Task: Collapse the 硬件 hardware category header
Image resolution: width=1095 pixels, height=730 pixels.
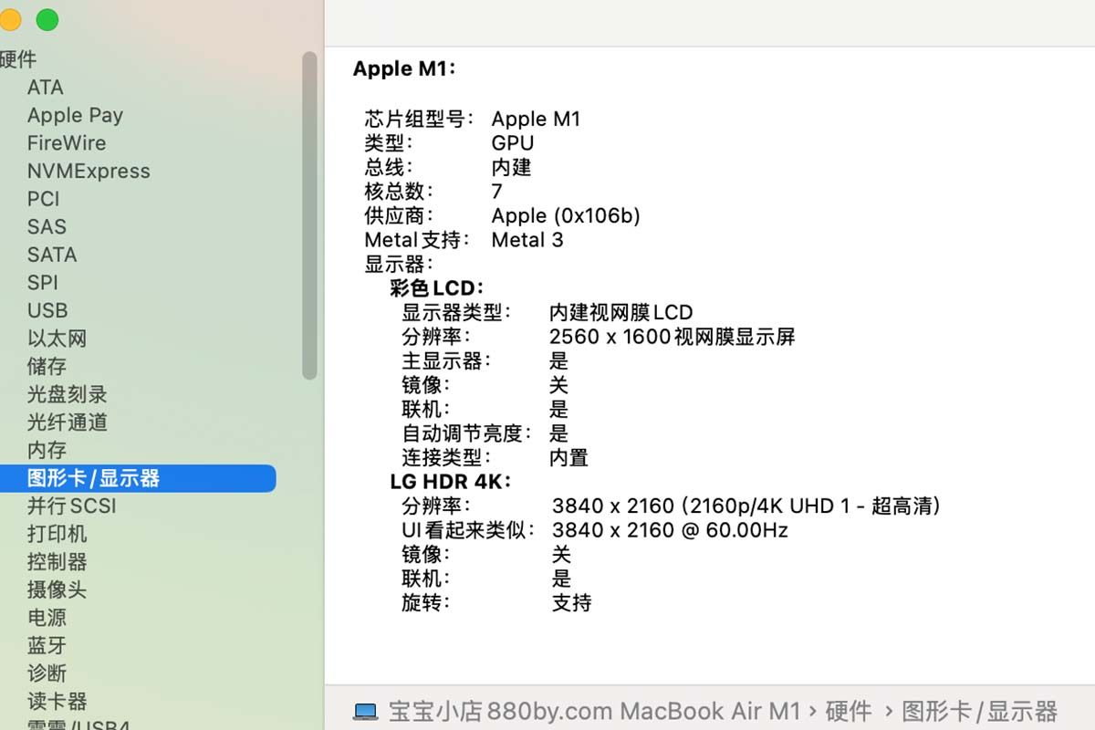Action: 18,59
